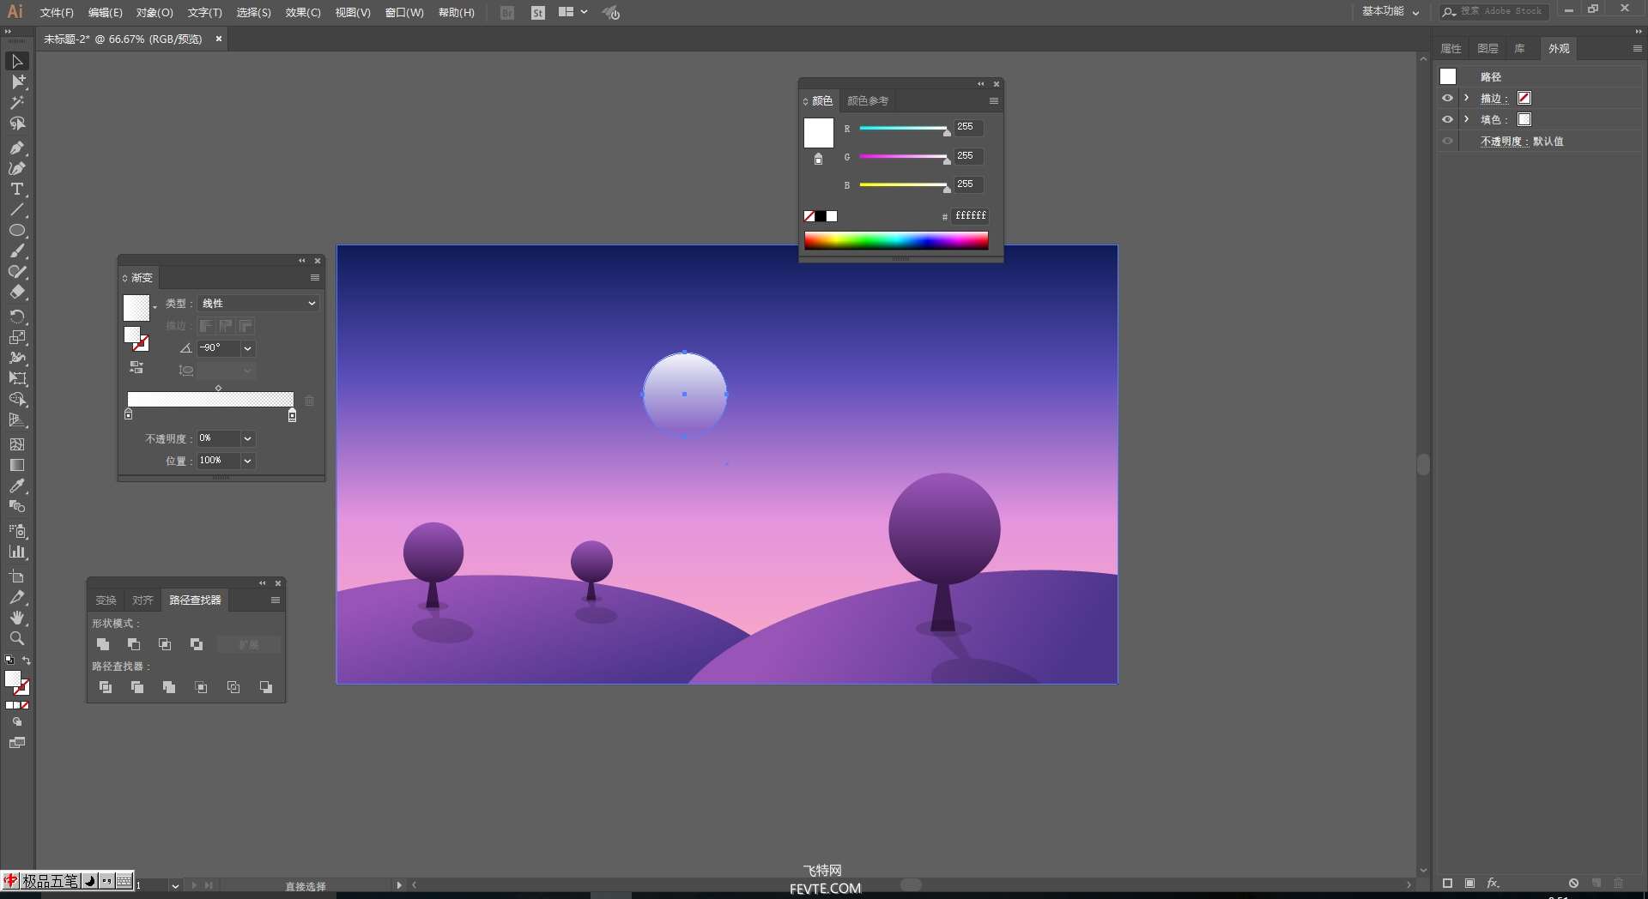This screenshot has height=899, width=1648.
Task: Open arrange documents dropdown in top bar
Action: (573, 12)
